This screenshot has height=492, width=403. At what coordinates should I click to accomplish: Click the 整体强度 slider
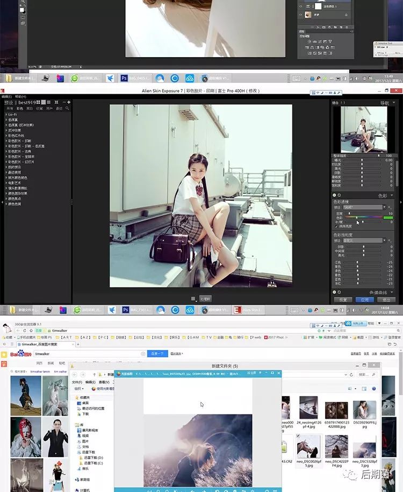click(363, 156)
